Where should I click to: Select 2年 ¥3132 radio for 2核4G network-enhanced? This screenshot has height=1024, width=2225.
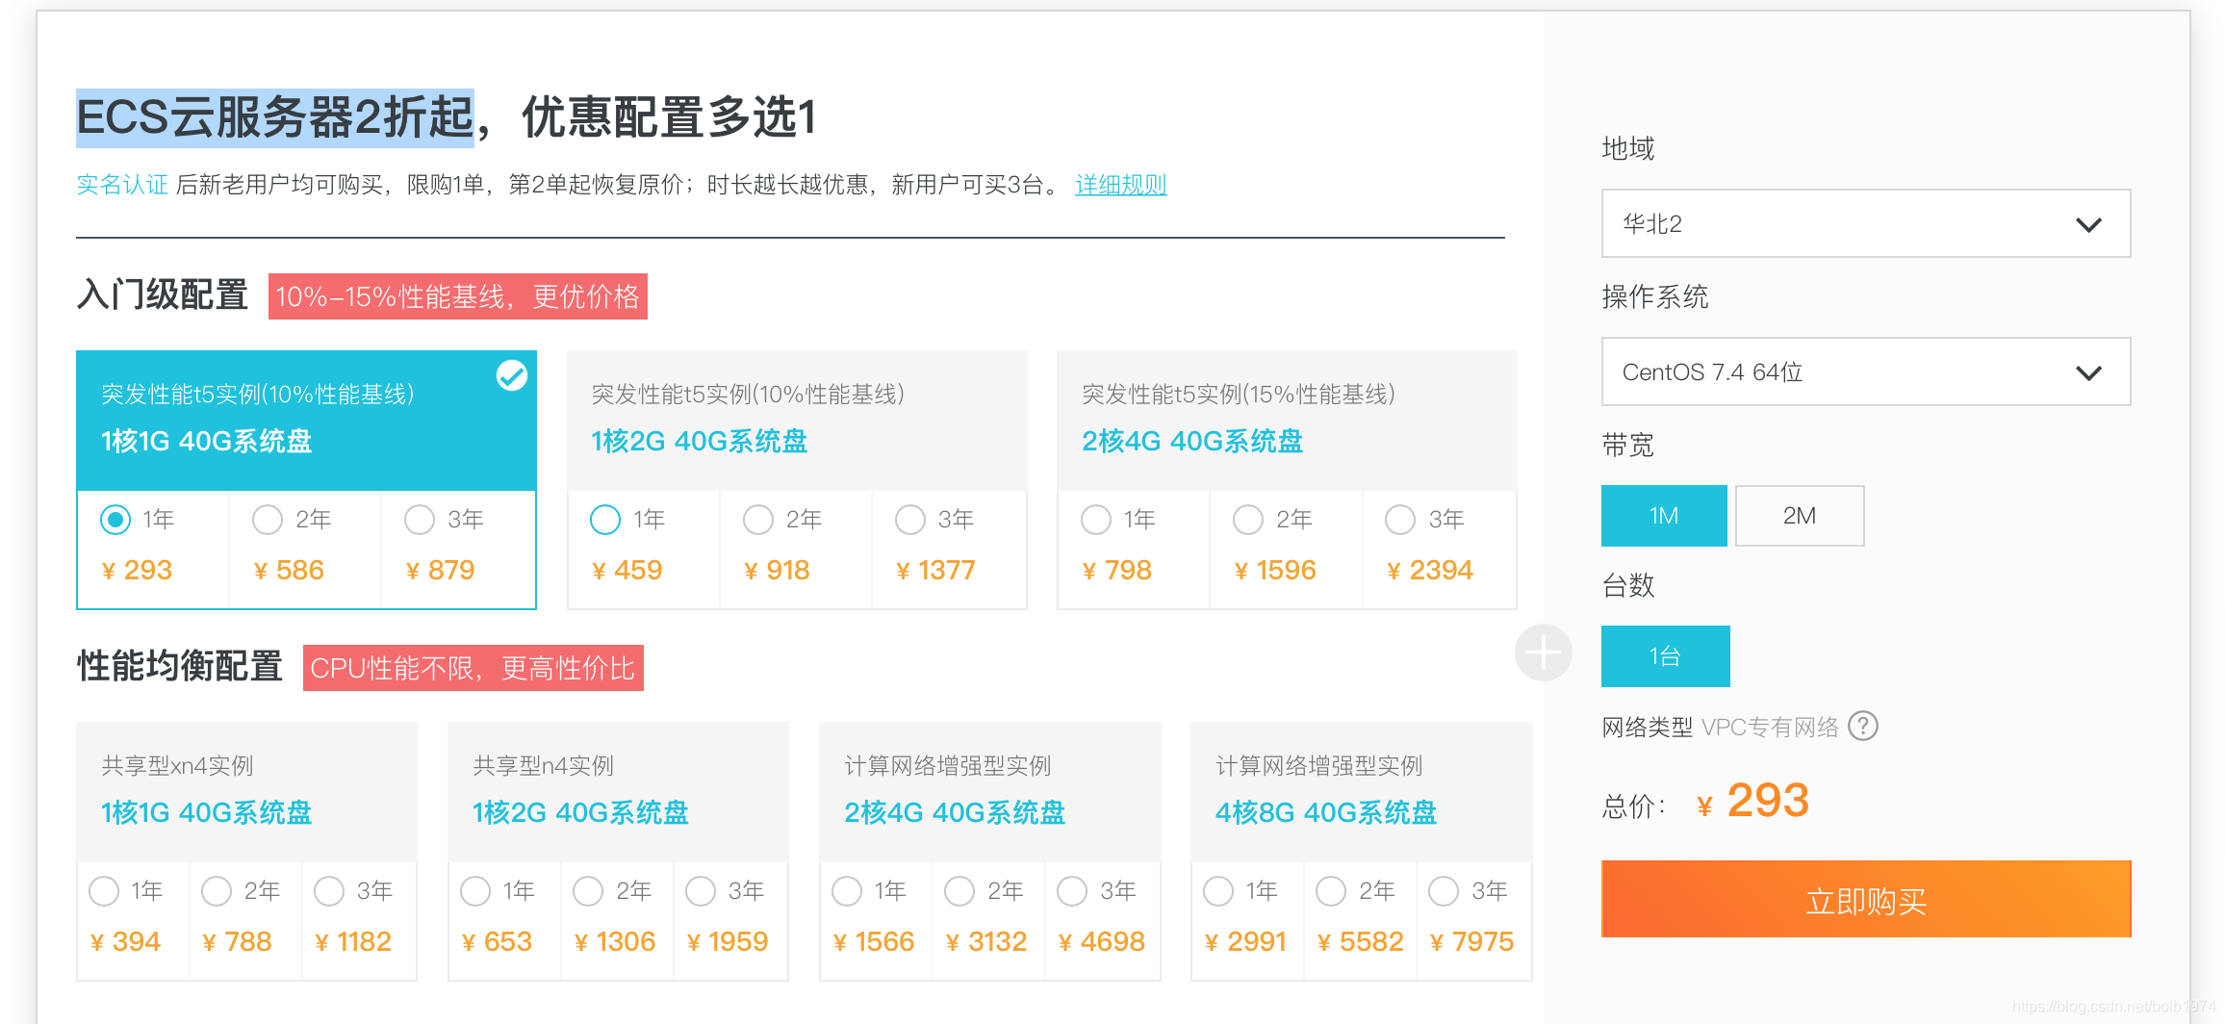(959, 891)
